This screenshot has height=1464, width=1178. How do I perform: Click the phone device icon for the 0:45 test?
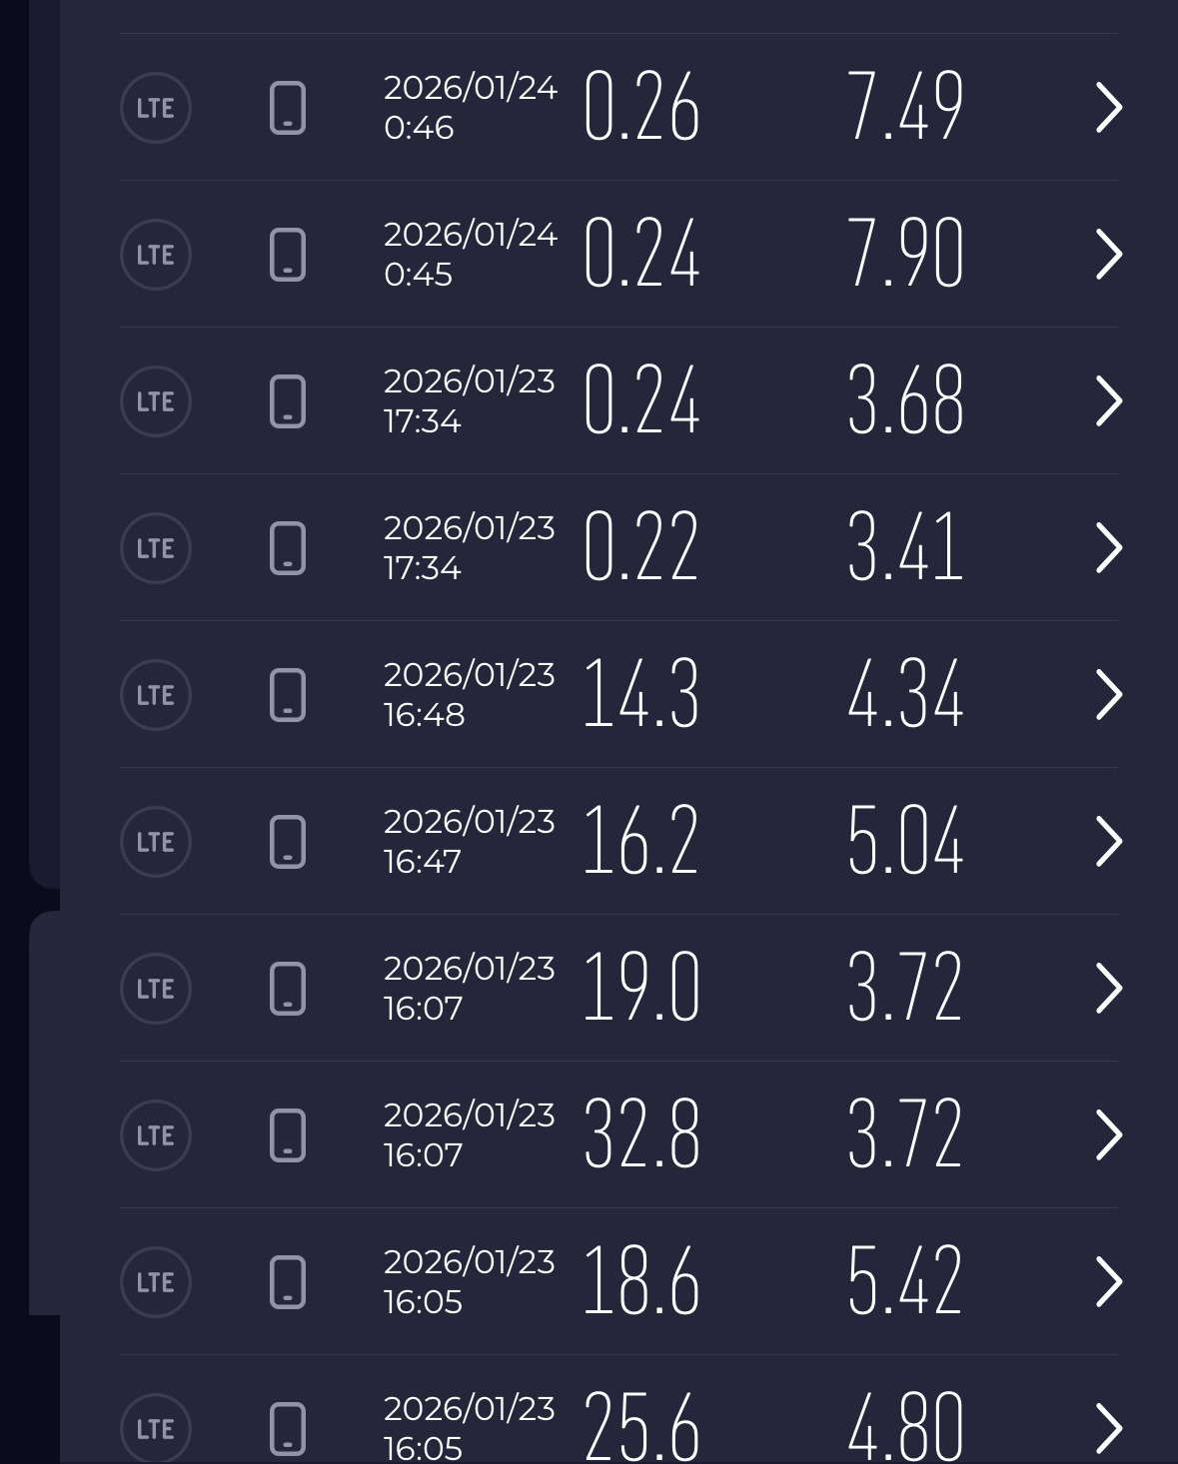pyautogui.click(x=288, y=255)
